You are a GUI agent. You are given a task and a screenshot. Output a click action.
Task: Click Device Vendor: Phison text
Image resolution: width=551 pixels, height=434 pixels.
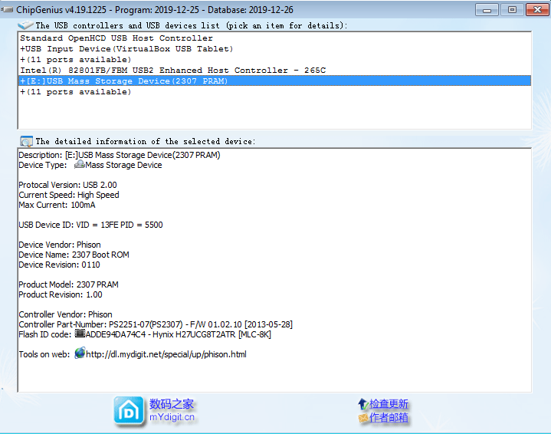coord(60,245)
